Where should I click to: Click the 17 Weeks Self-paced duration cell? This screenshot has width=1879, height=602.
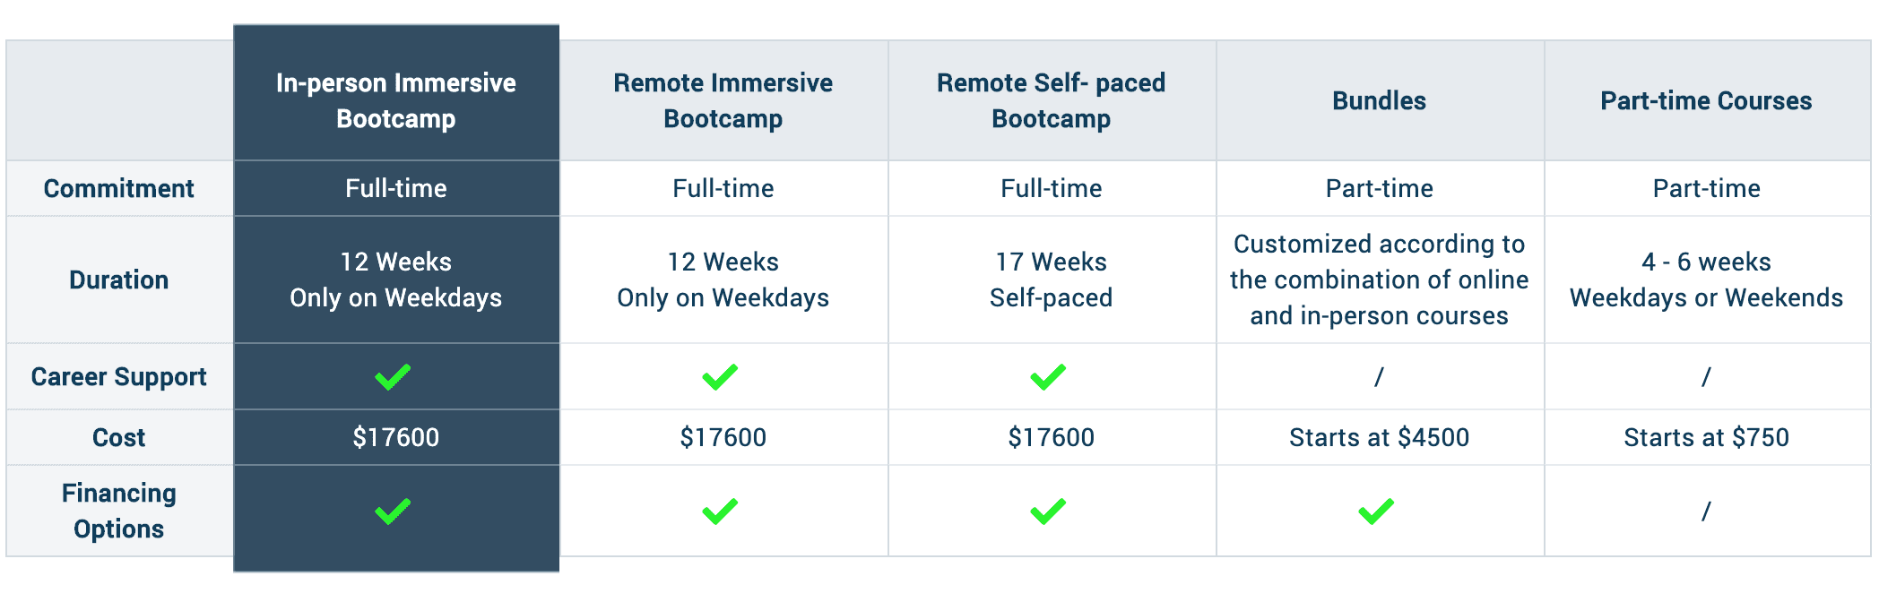(x=1051, y=279)
